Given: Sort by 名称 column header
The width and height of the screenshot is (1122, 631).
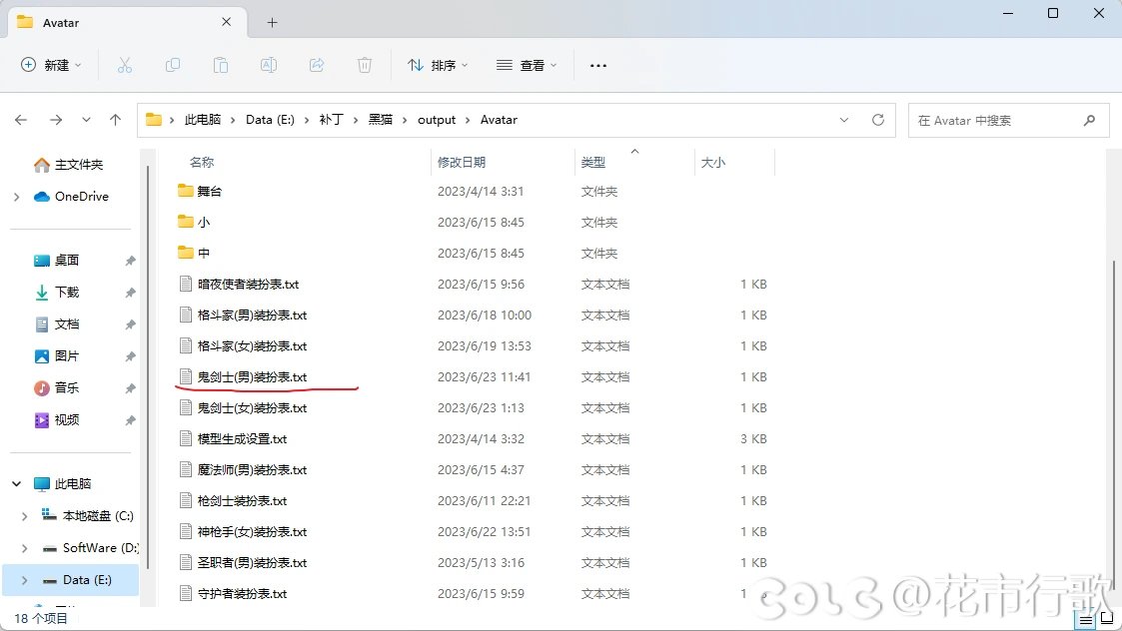Looking at the screenshot, I should (x=202, y=163).
